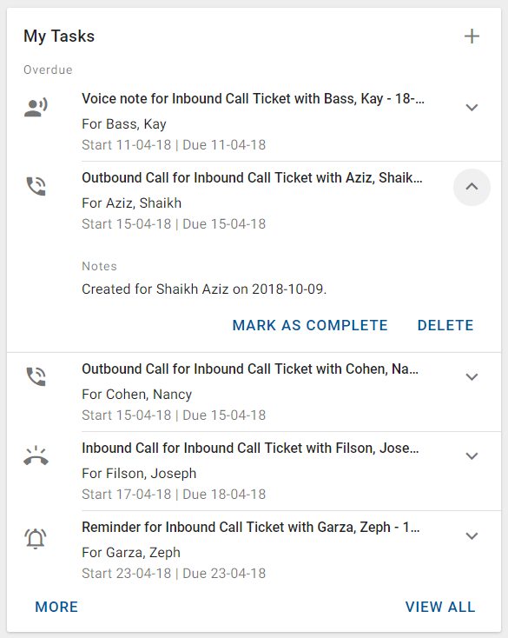Screen dimensions: 508x638
Task: Delete the Aziz, Shaikh outbound call task
Action: 445,325
